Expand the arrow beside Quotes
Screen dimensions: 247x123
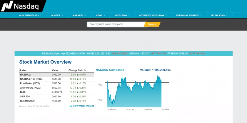[62, 15]
